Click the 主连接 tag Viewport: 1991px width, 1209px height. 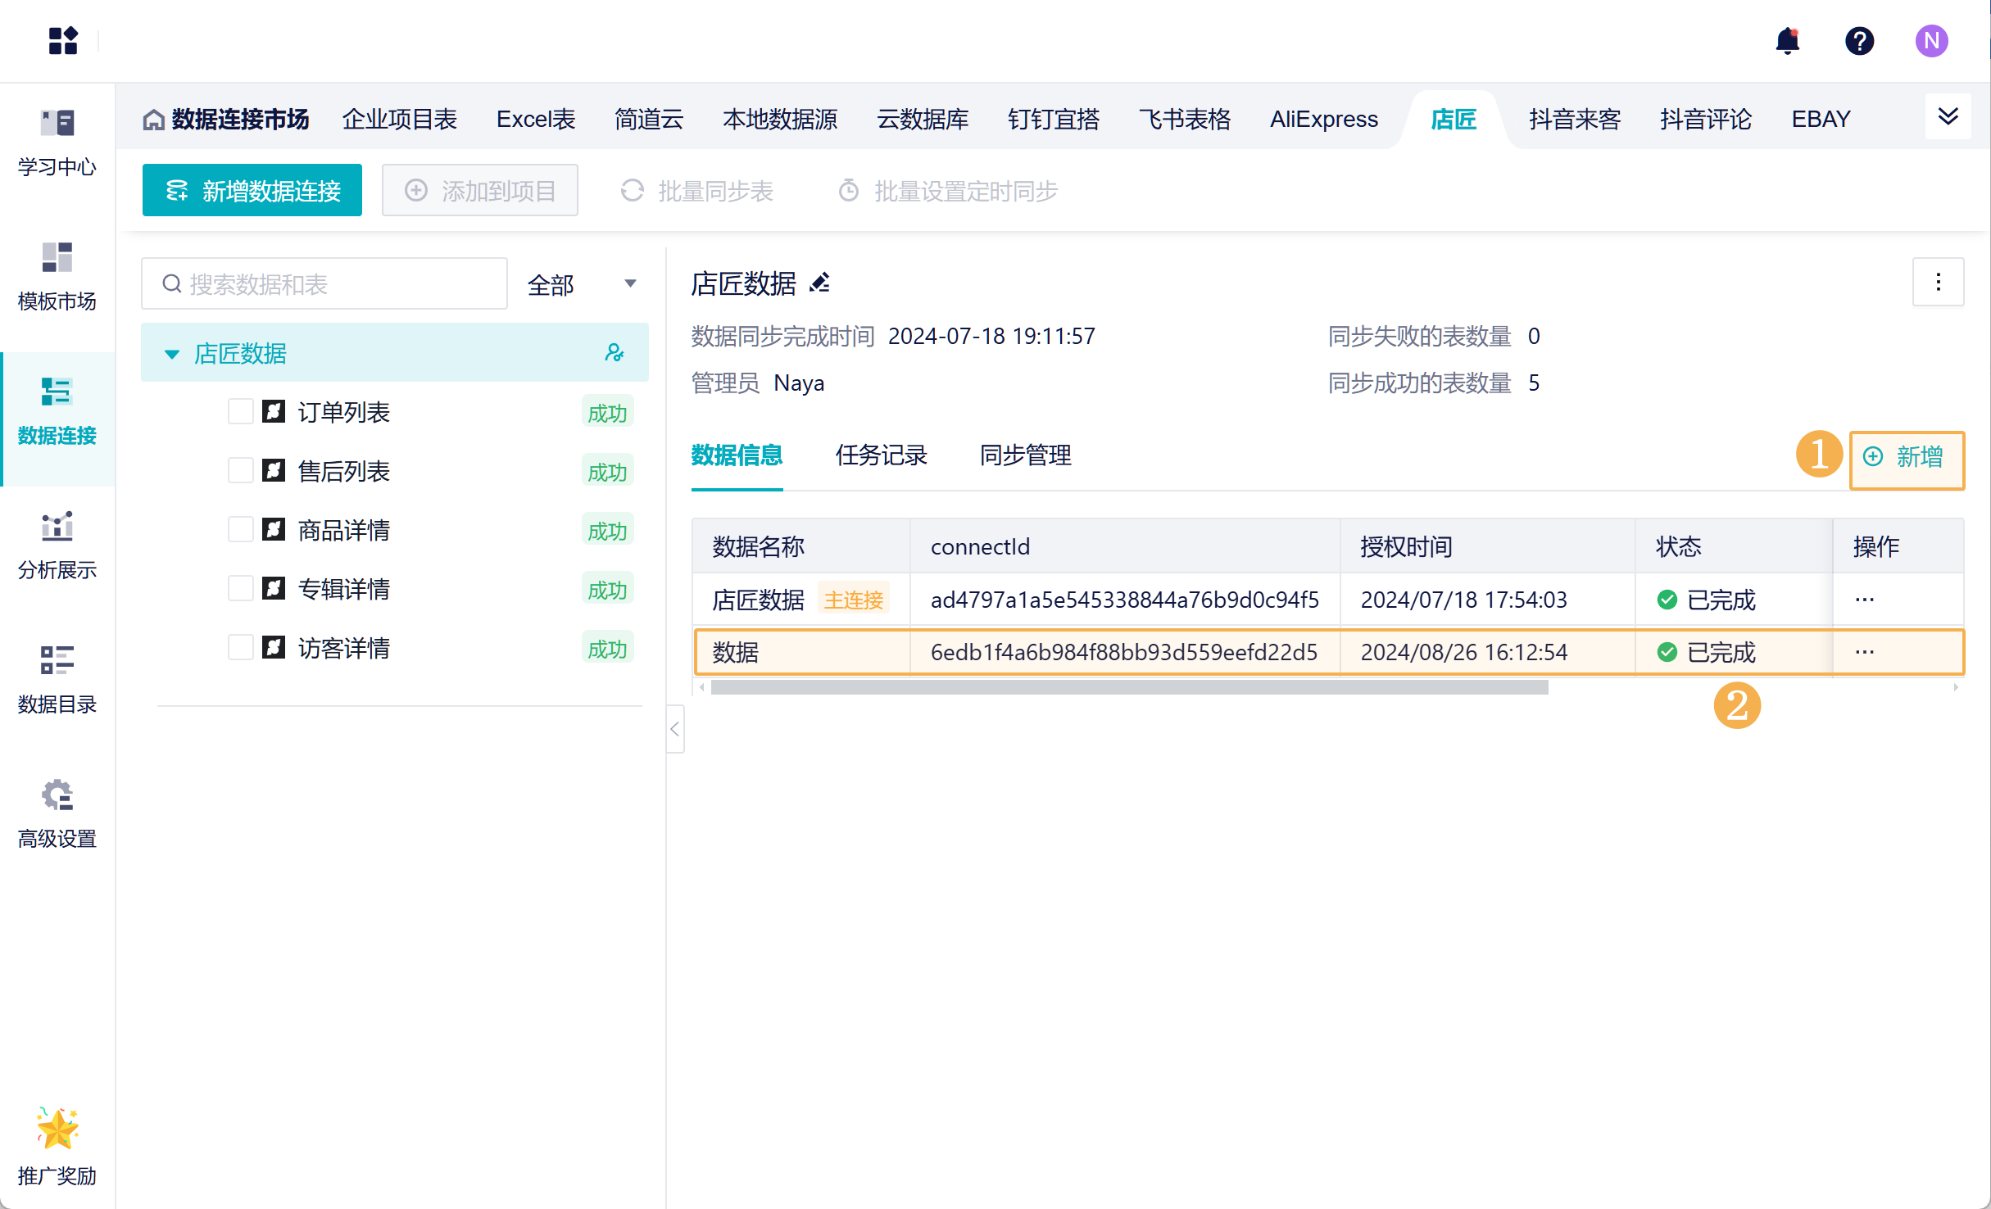tap(854, 600)
